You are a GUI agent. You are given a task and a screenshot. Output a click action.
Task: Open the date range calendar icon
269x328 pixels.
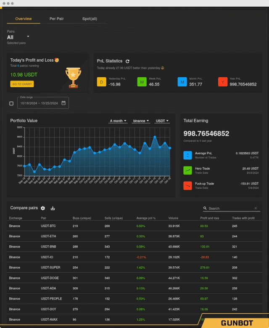pyautogui.click(x=63, y=103)
